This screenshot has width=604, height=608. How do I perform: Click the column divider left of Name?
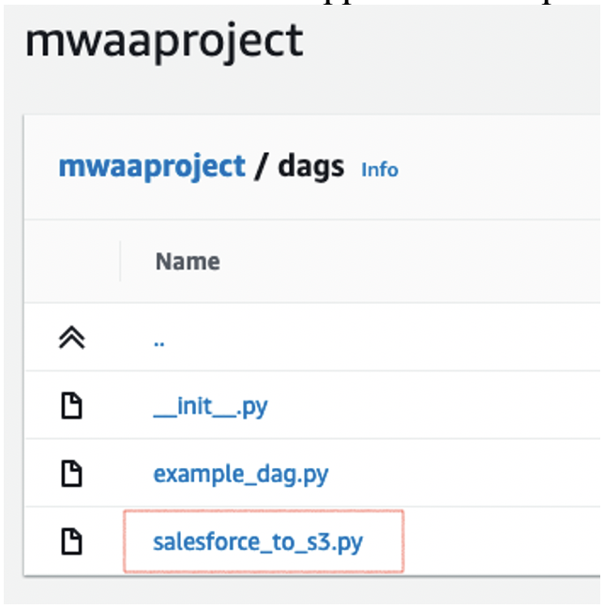[120, 261]
